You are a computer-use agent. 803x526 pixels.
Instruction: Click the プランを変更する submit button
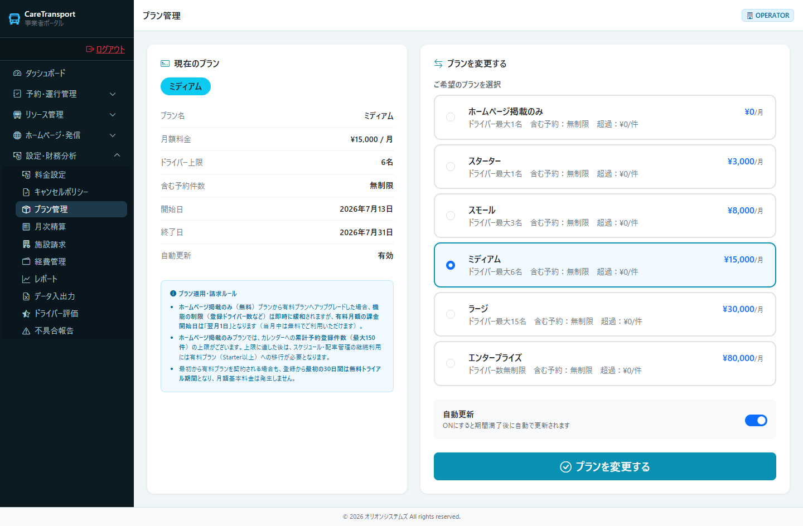click(x=605, y=466)
